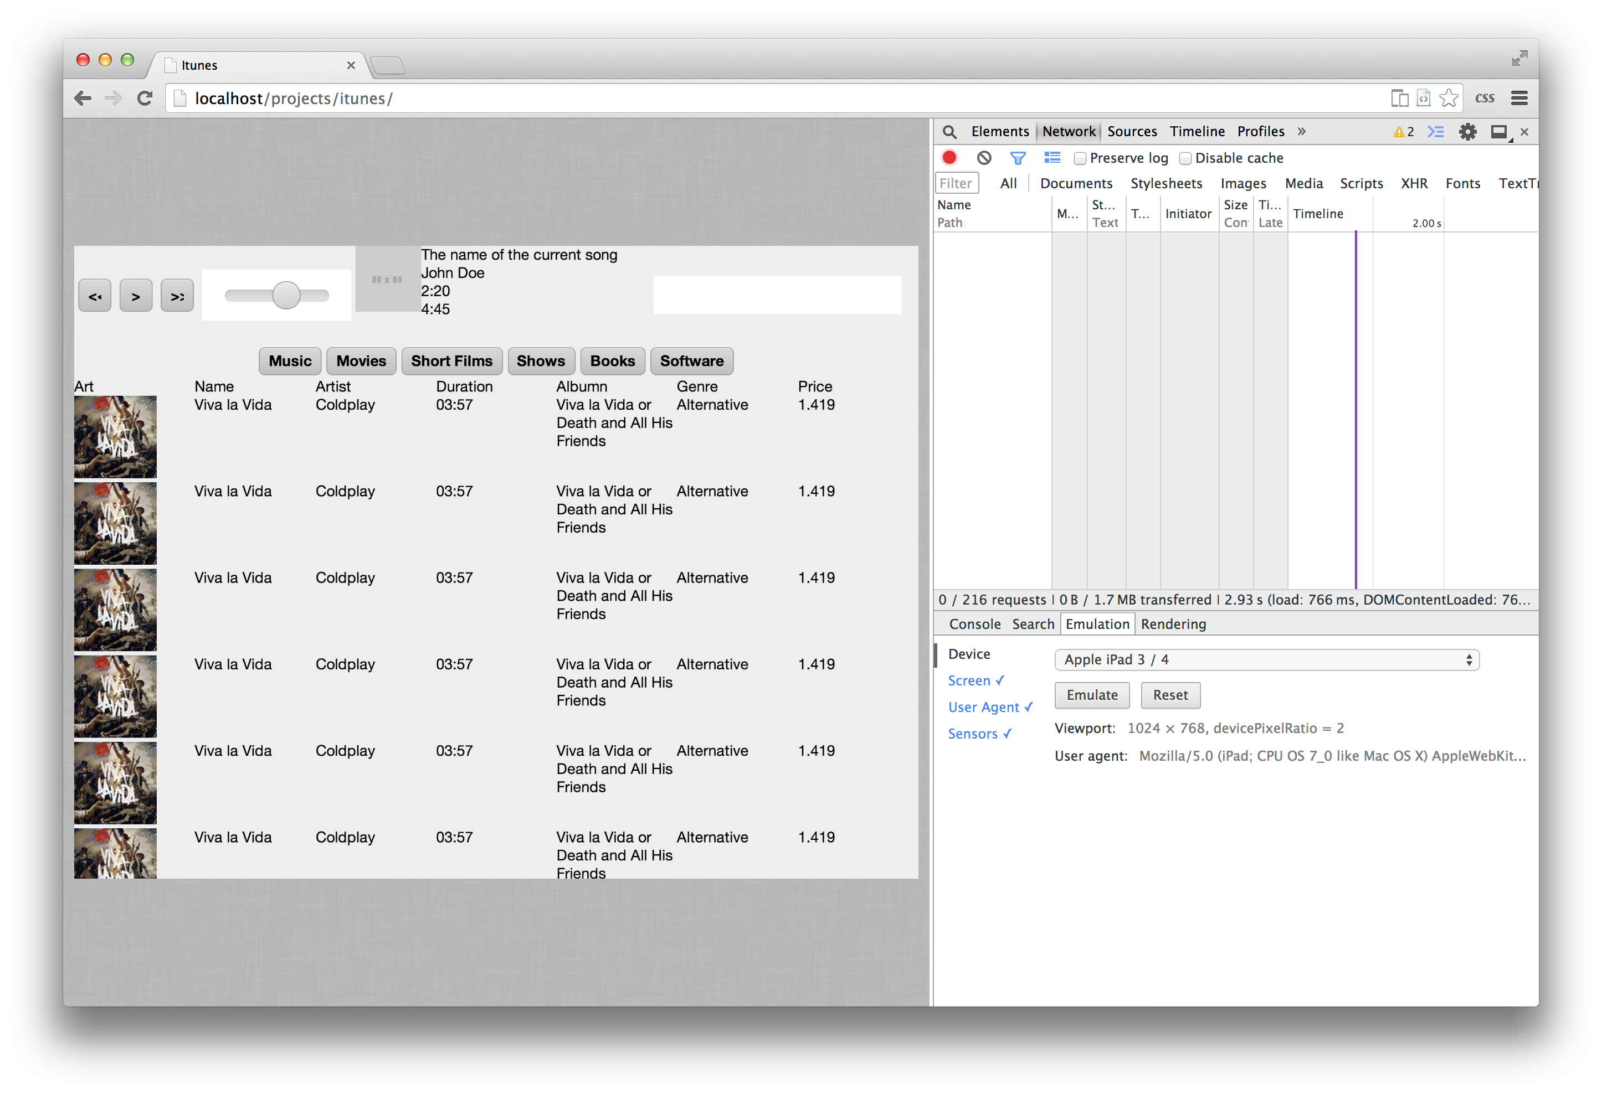Select the Screen emulation section
Viewport: 1602px width, 1094px height.
click(975, 680)
